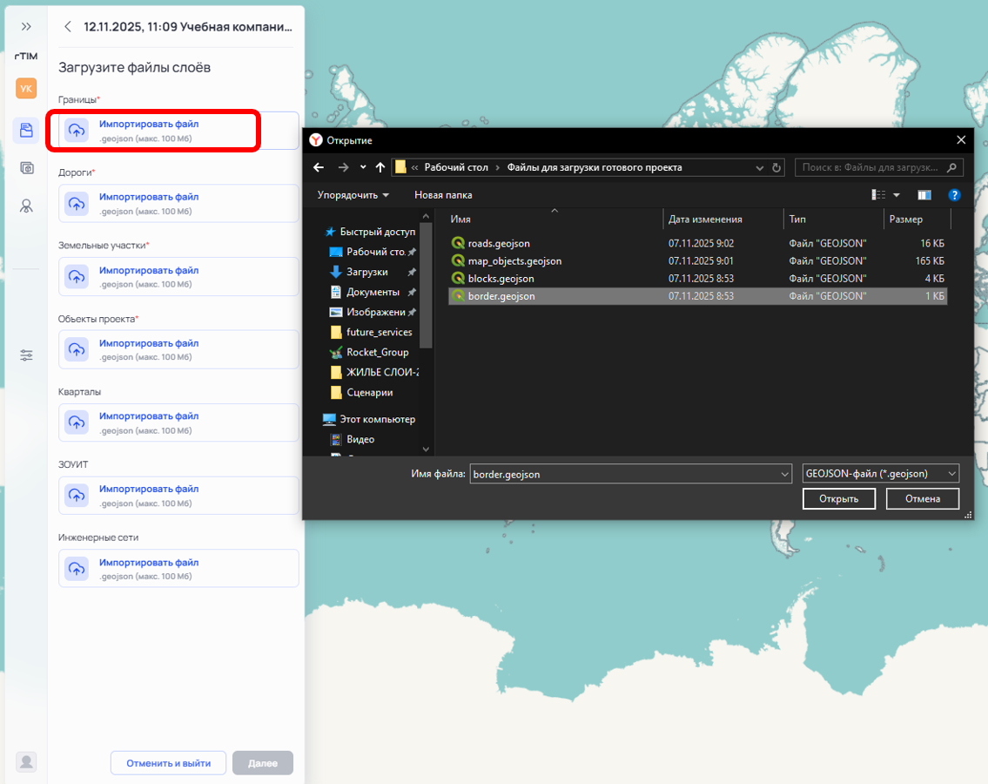This screenshot has width=988, height=784.
Task: Expand the collapsed sidebar with double chevron
Action: pos(26,27)
